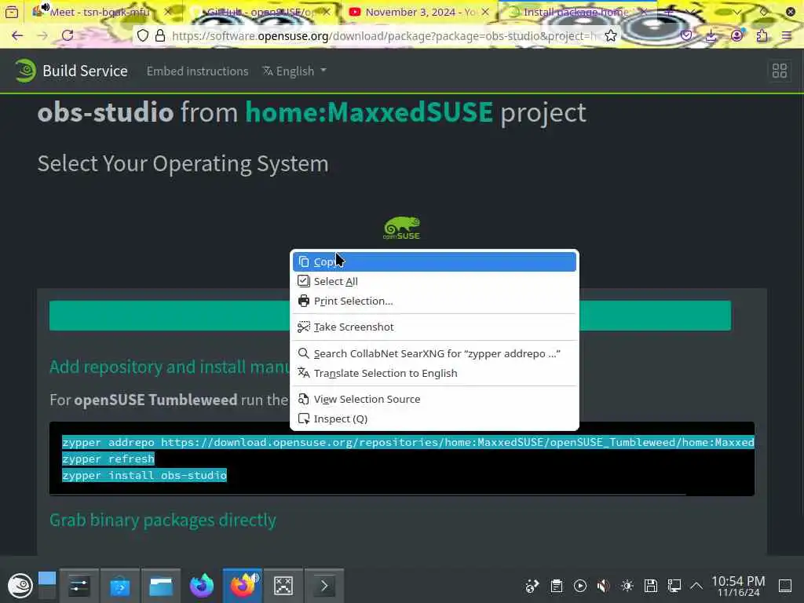The image size is (804, 603).
Task: Open the Firefox account icon
Action: coord(736,35)
